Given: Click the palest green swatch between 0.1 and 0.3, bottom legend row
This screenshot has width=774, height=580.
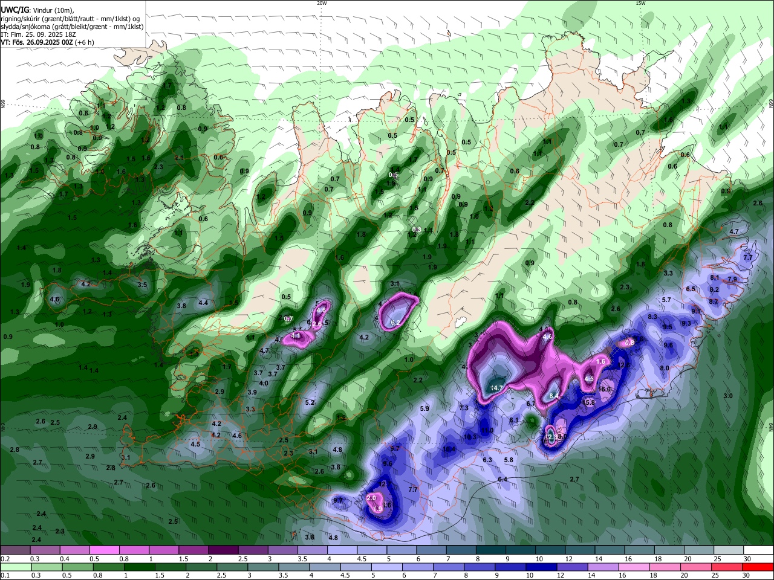Looking at the screenshot, I should tap(16, 567).
